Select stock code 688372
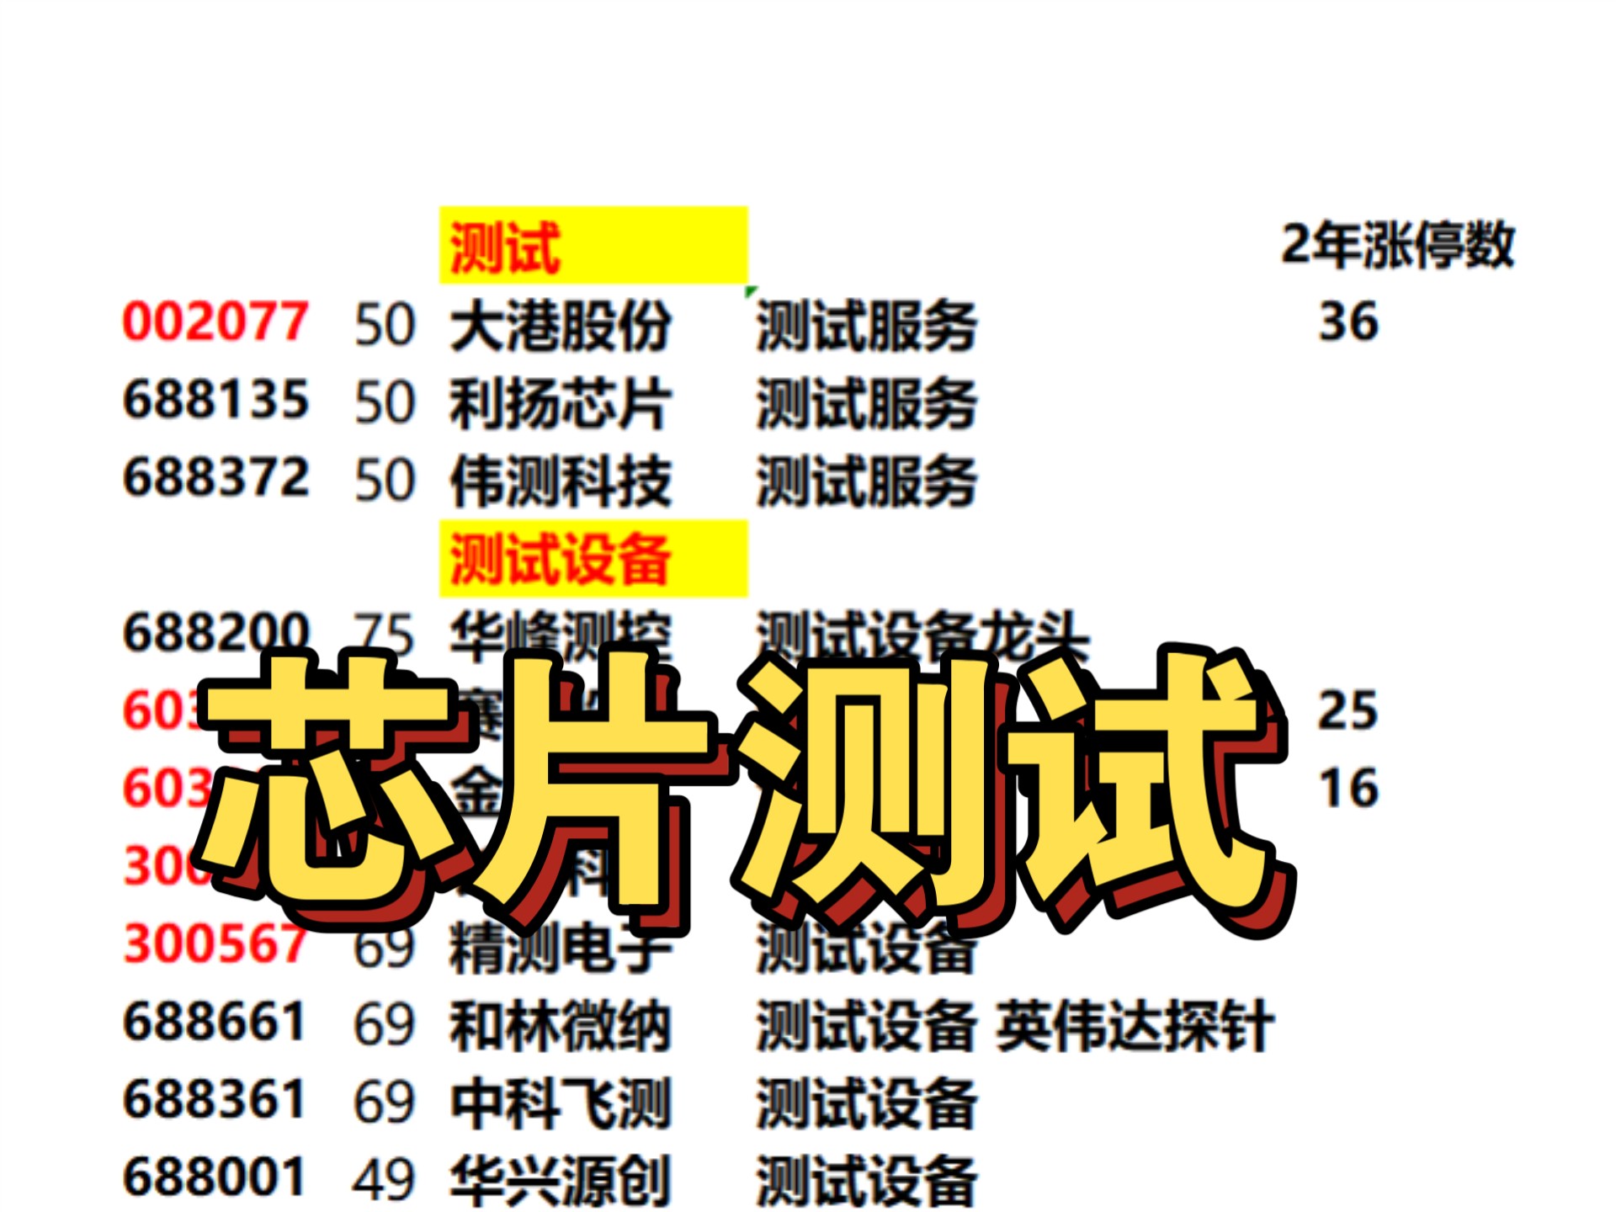The image size is (1616, 1212). click(215, 477)
